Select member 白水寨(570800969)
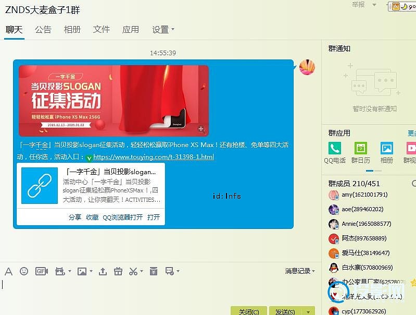Screen dimensions: 416x315 tap(367, 268)
